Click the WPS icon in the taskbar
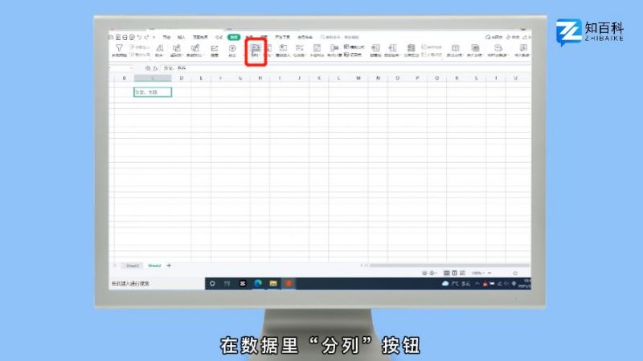The width and height of the screenshot is (643, 361). click(289, 283)
